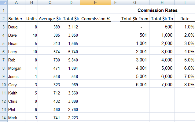Select column A header
The height and width of the screenshot is (122, 195).
[x=16, y=2]
